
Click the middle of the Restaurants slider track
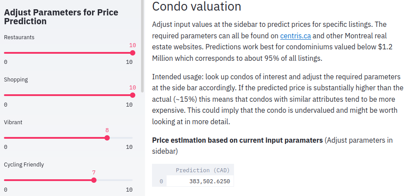pos(68,53)
